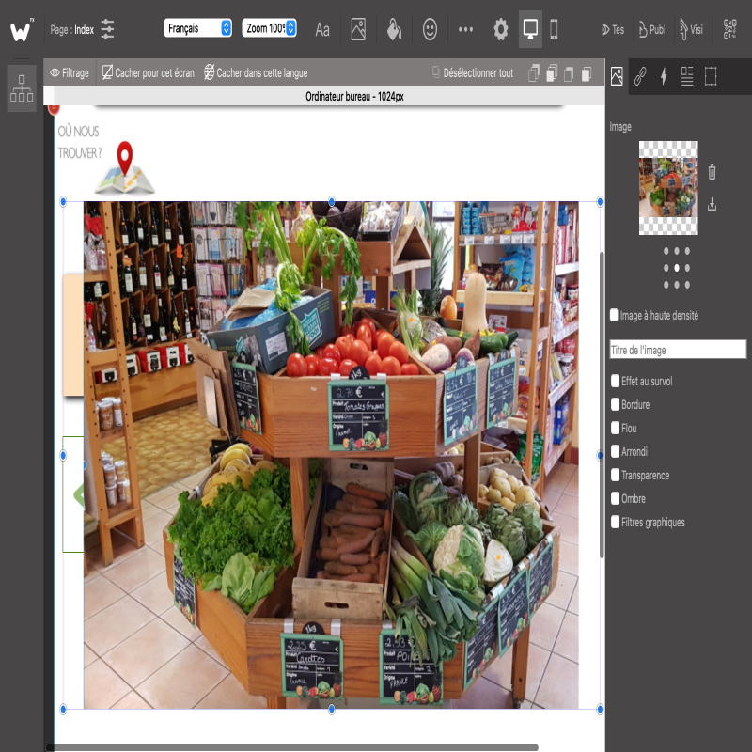Enable the Image à haute densité checkbox
Screen dimensions: 752x752
(x=615, y=316)
